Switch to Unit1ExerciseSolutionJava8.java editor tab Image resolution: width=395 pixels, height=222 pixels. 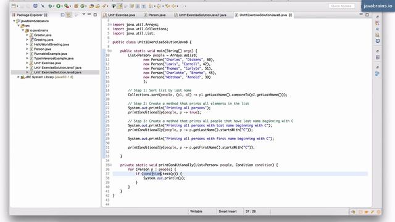pos(263,15)
